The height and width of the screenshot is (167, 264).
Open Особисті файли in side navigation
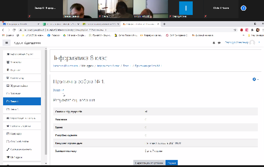pos(22,141)
